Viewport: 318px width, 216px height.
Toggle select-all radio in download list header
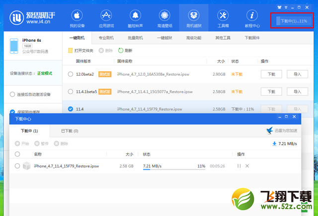tap(17, 154)
